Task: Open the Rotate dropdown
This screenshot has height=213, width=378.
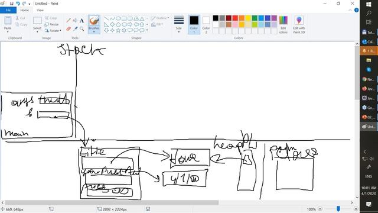Action: click(53, 31)
